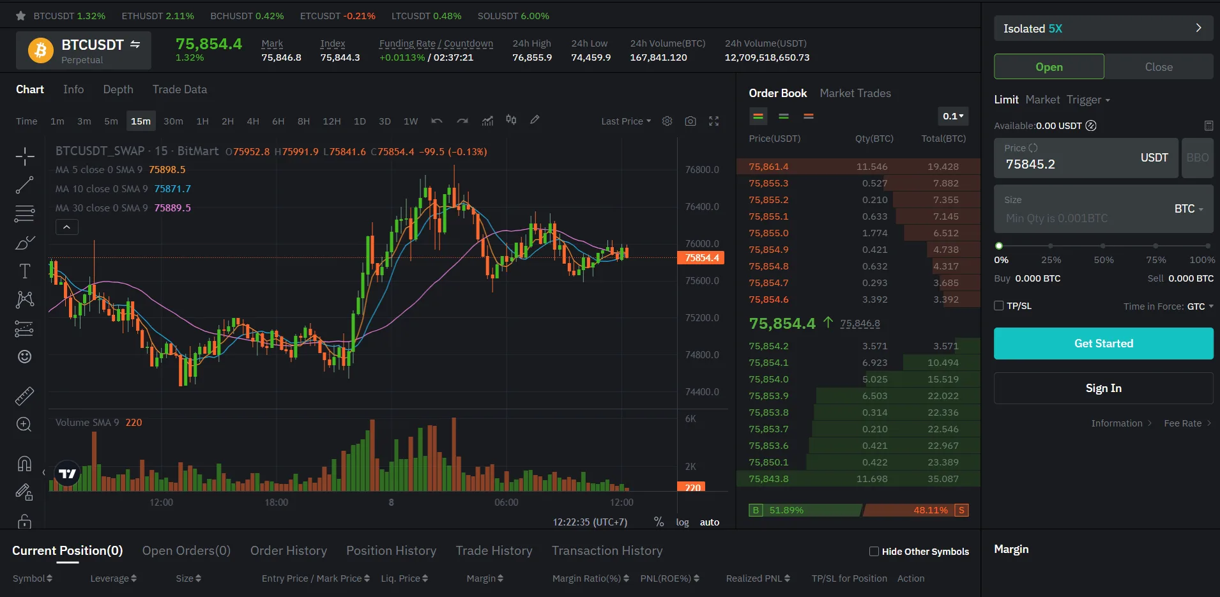Switch BTCUSDT trading pair selector
This screenshot has width=1220, height=597.
[x=84, y=50]
